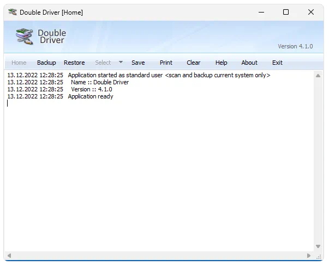Click the 'Name :: Double Driver' log line
329x266 pixels.
click(x=68, y=82)
